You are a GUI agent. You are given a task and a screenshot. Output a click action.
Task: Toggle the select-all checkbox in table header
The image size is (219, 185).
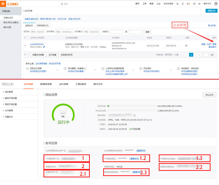(25, 38)
